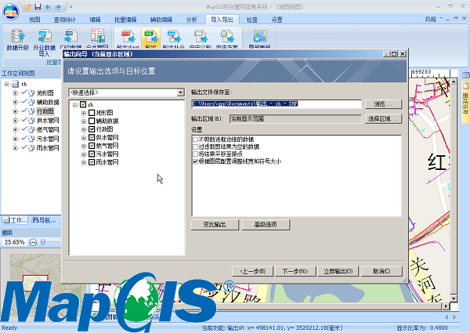Image resolution: width=470 pixels, height=333 pixels.
Task: Click the 燃气管网 layer icon in workspace tree
Action: coord(31,130)
